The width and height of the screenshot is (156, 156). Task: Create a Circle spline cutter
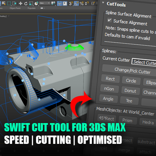[131, 80]
